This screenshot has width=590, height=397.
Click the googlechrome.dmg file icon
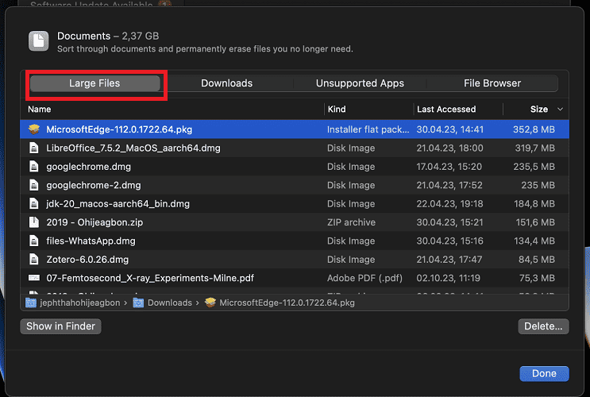pos(34,167)
